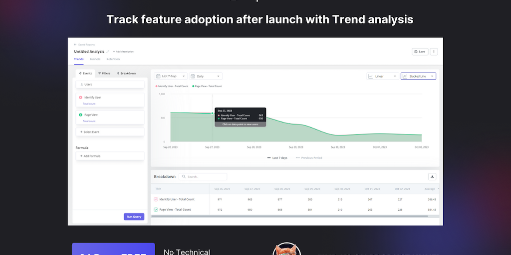Click the 581.43 average value
Screen dimensions: 511x255
click(432, 210)
